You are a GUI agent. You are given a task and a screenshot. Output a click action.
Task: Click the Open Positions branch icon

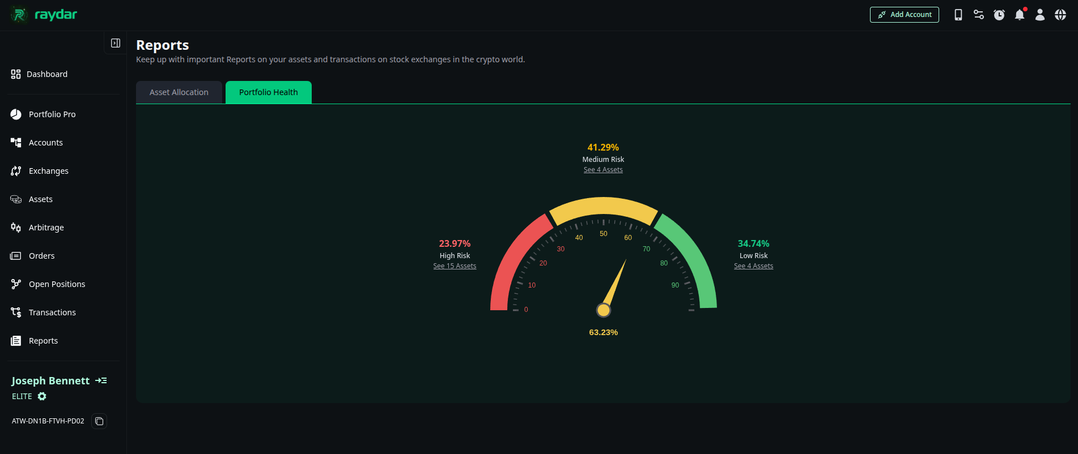(x=16, y=284)
